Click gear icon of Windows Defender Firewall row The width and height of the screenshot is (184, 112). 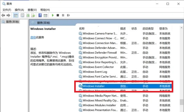[80, 53]
